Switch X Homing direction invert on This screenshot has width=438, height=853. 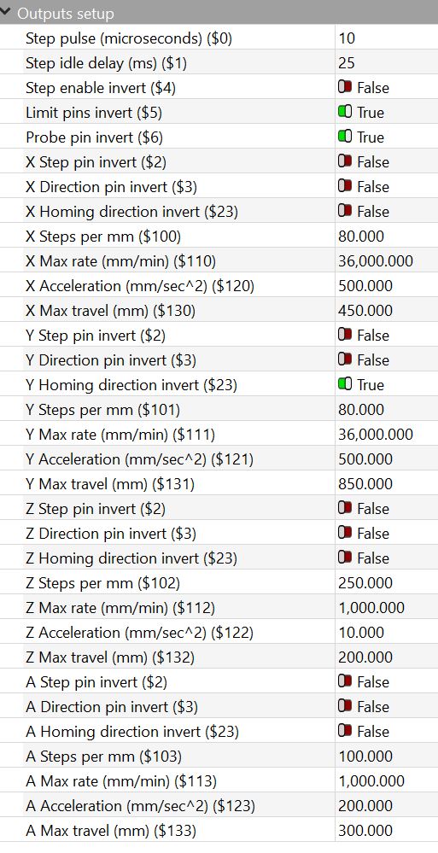[x=345, y=211]
